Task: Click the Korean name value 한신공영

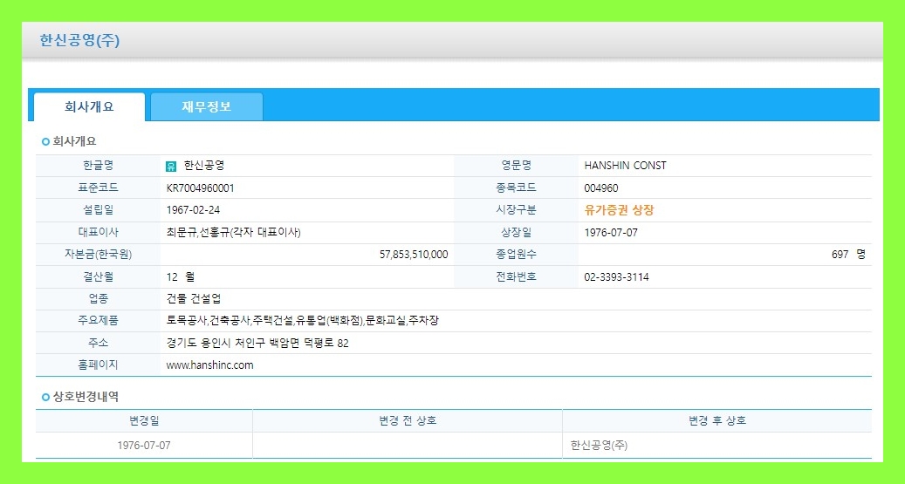Action: pos(203,166)
